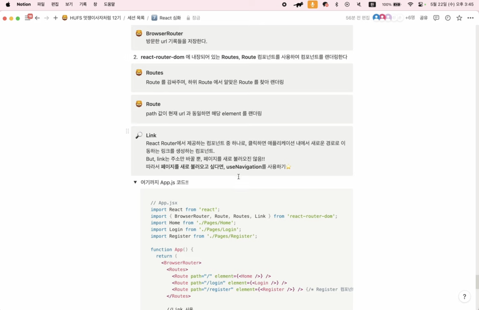Click the lion icon of Route callout
The width and height of the screenshot is (479, 310).
(139, 104)
